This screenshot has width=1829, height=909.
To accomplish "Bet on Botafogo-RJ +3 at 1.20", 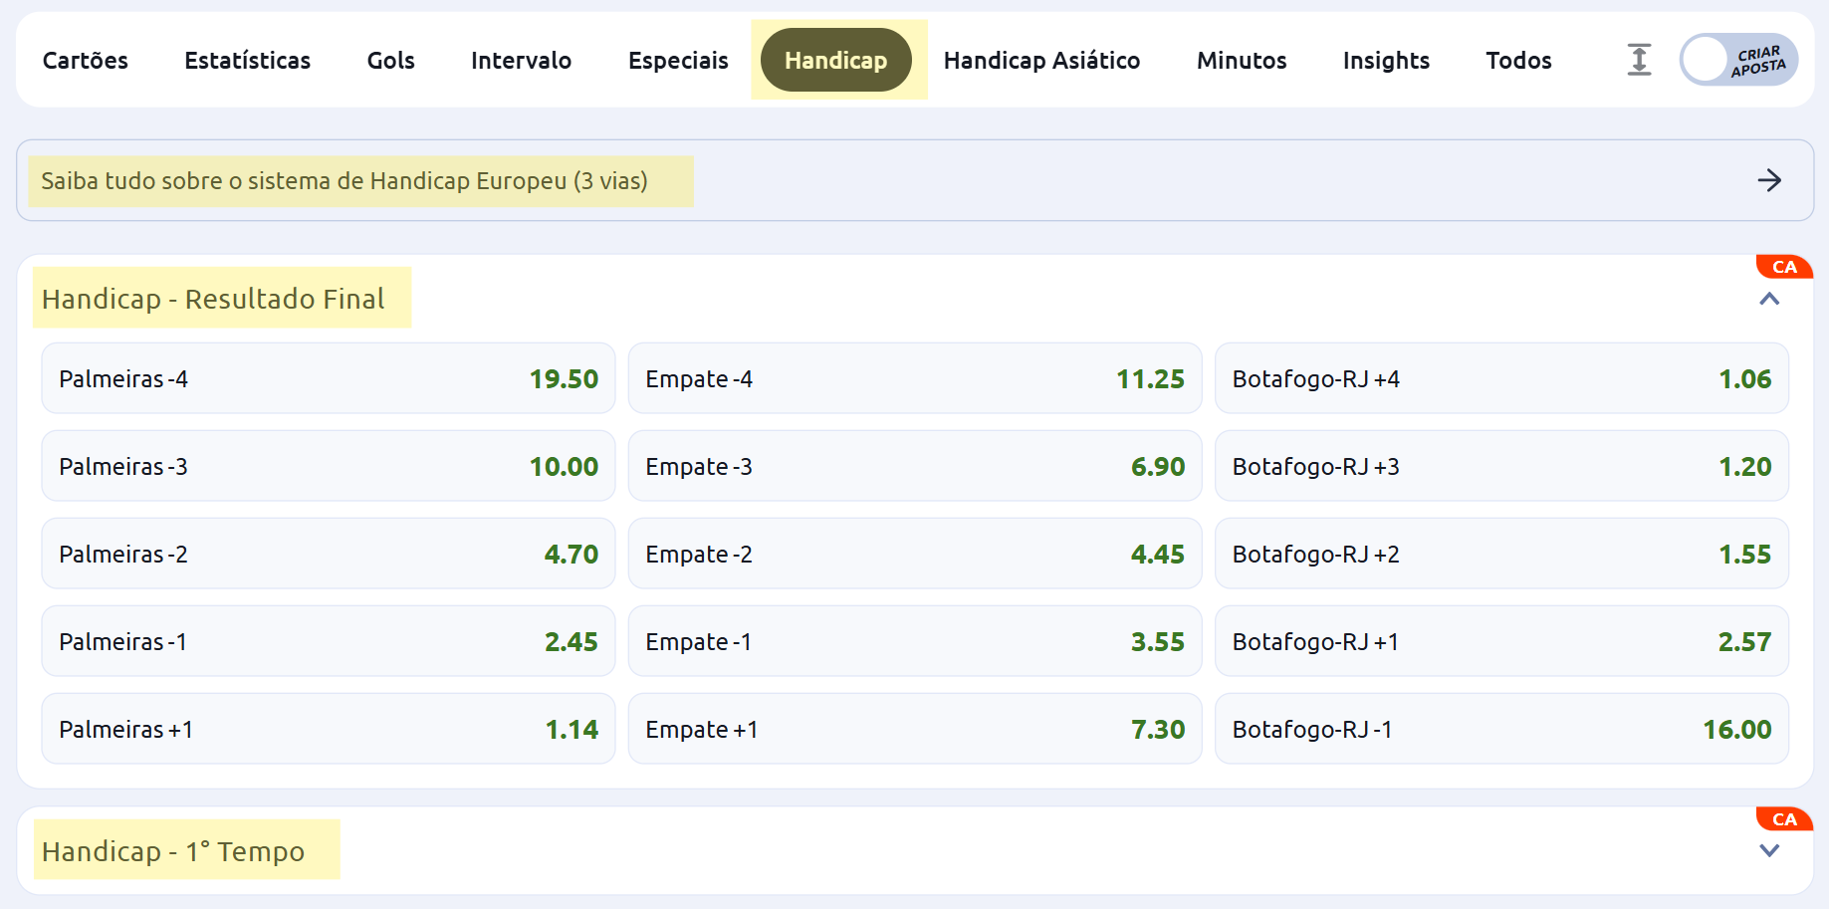I will click(1501, 466).
